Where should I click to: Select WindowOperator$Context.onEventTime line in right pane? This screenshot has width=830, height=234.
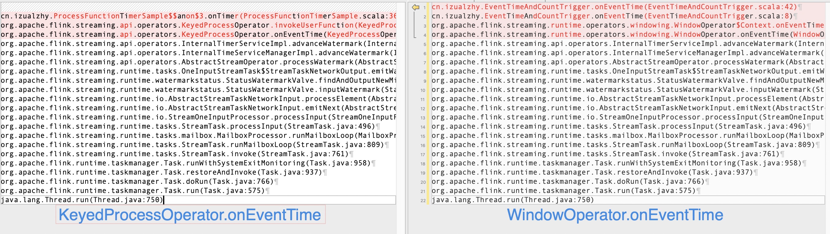[x=628, y=25]
